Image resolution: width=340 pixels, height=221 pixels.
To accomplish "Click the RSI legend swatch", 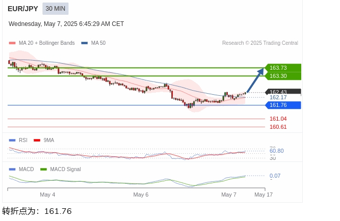I will click(12, 140).
